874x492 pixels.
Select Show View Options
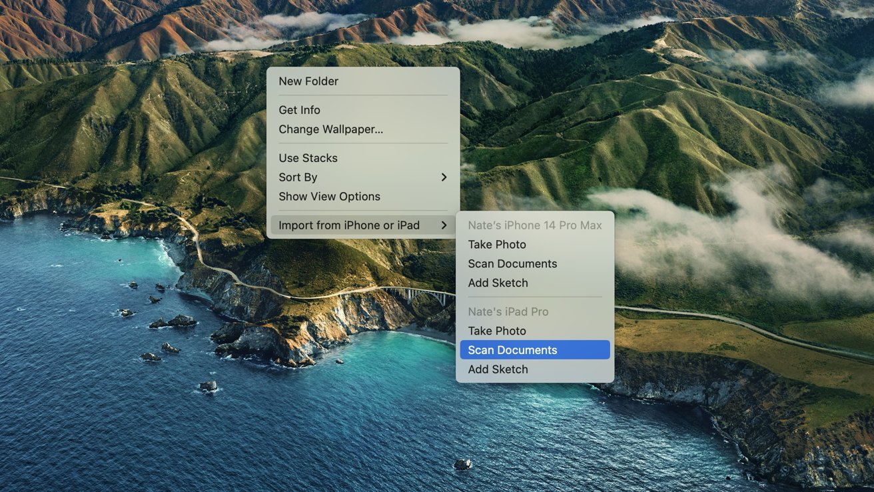coord(329,197)
